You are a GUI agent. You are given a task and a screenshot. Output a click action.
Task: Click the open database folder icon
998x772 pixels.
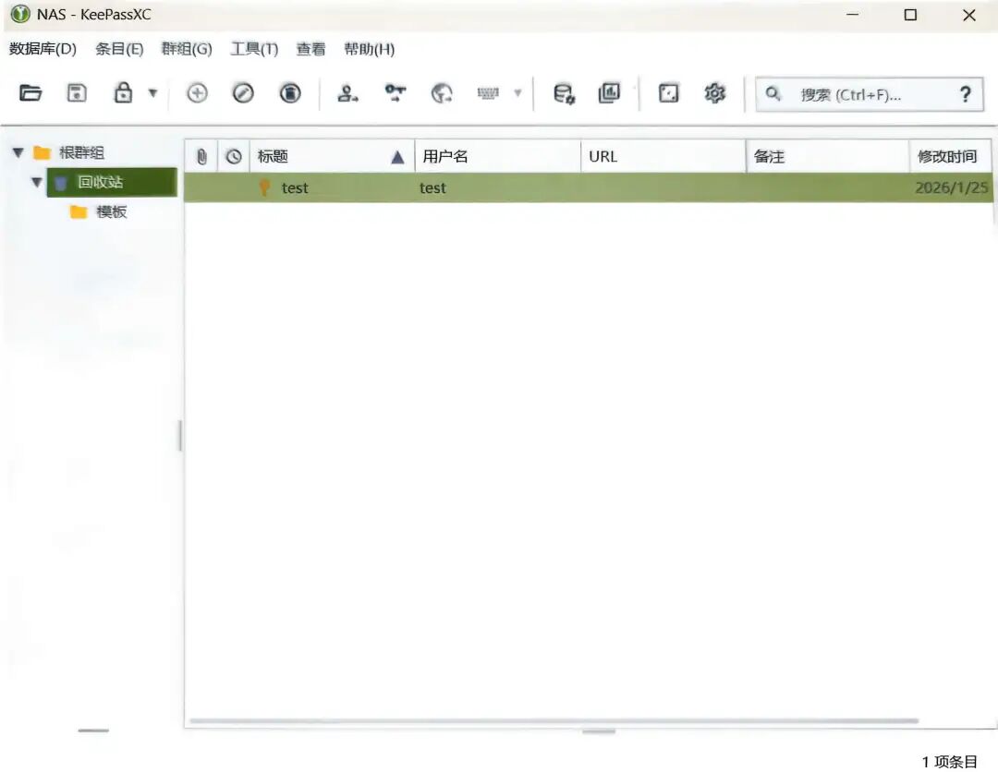(x=31, y=93)
